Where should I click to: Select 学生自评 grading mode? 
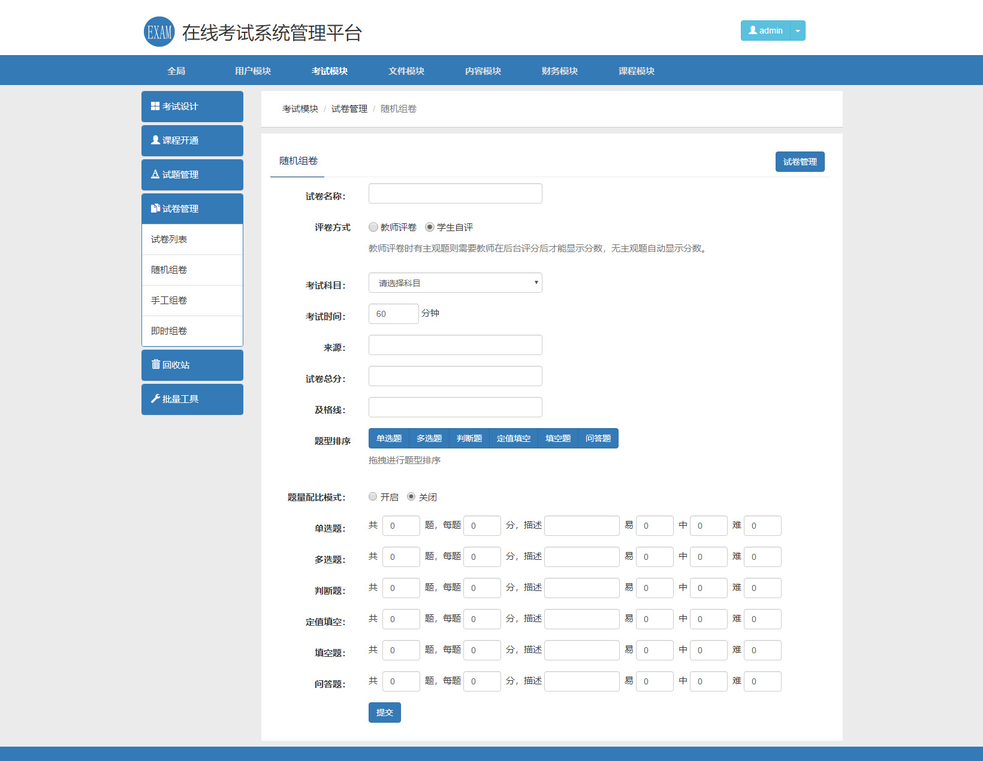429,227
